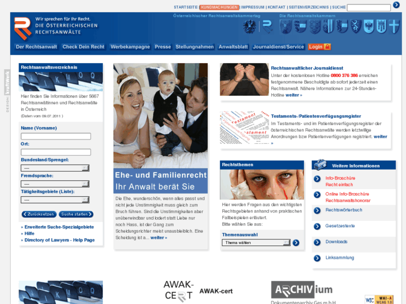
Task: Select the last chamber shield with cross
Action: pyautogui.click(x=394, y=27)
